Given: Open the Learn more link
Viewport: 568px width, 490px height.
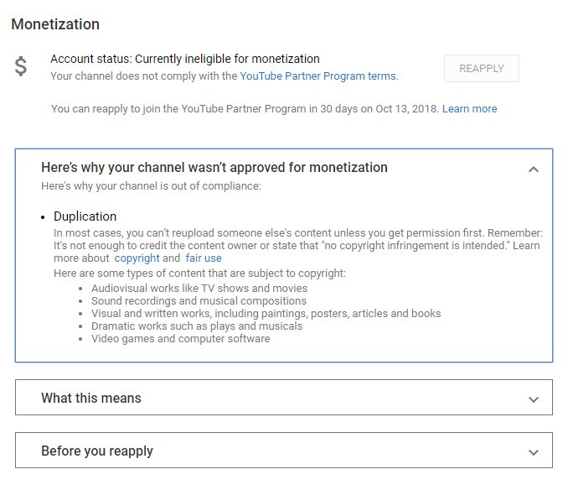Looking at the screenshot, I should click(469, 109).
